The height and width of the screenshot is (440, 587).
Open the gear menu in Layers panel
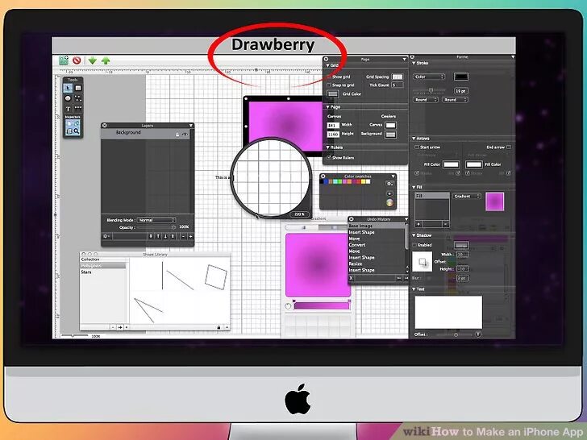pos(106,236)
